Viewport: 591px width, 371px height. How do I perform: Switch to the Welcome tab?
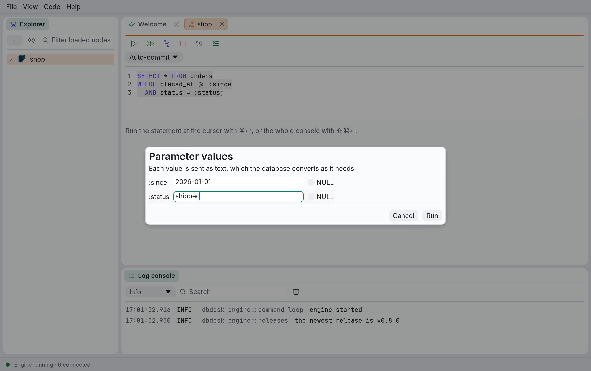coord(152,24)
